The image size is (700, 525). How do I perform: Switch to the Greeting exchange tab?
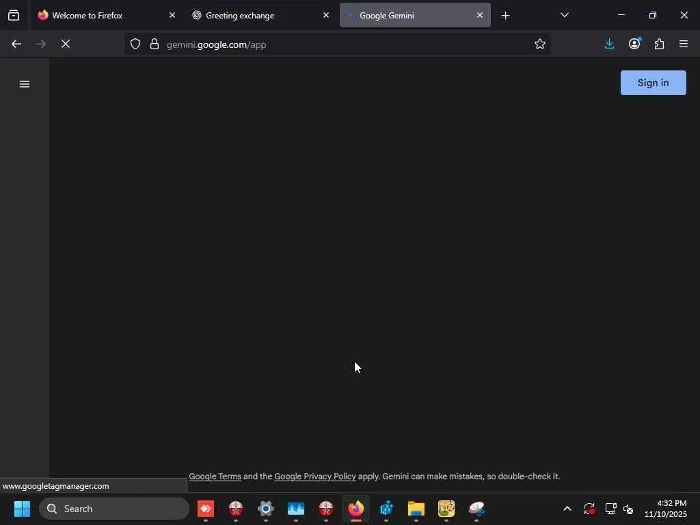(260, 15)
